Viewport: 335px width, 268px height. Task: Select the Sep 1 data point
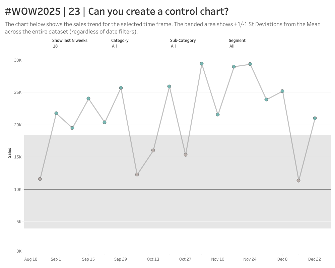(56, 113)
